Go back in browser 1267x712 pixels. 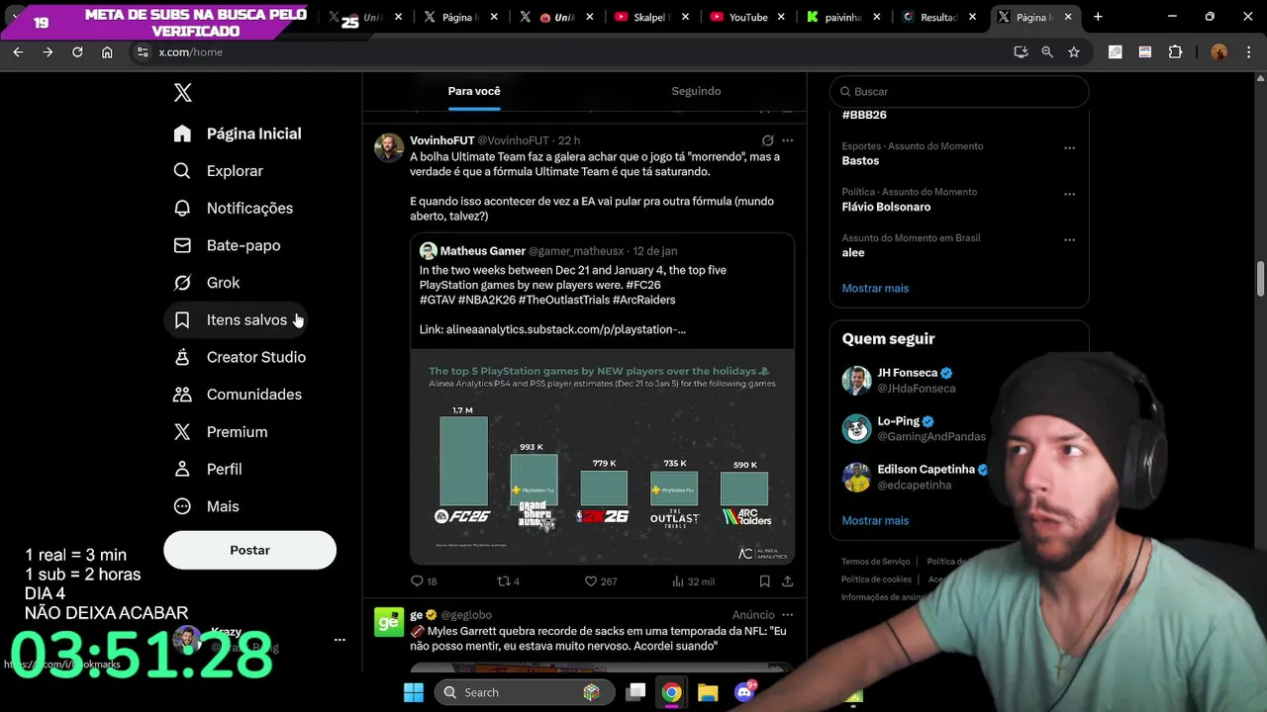coord(18,52)
